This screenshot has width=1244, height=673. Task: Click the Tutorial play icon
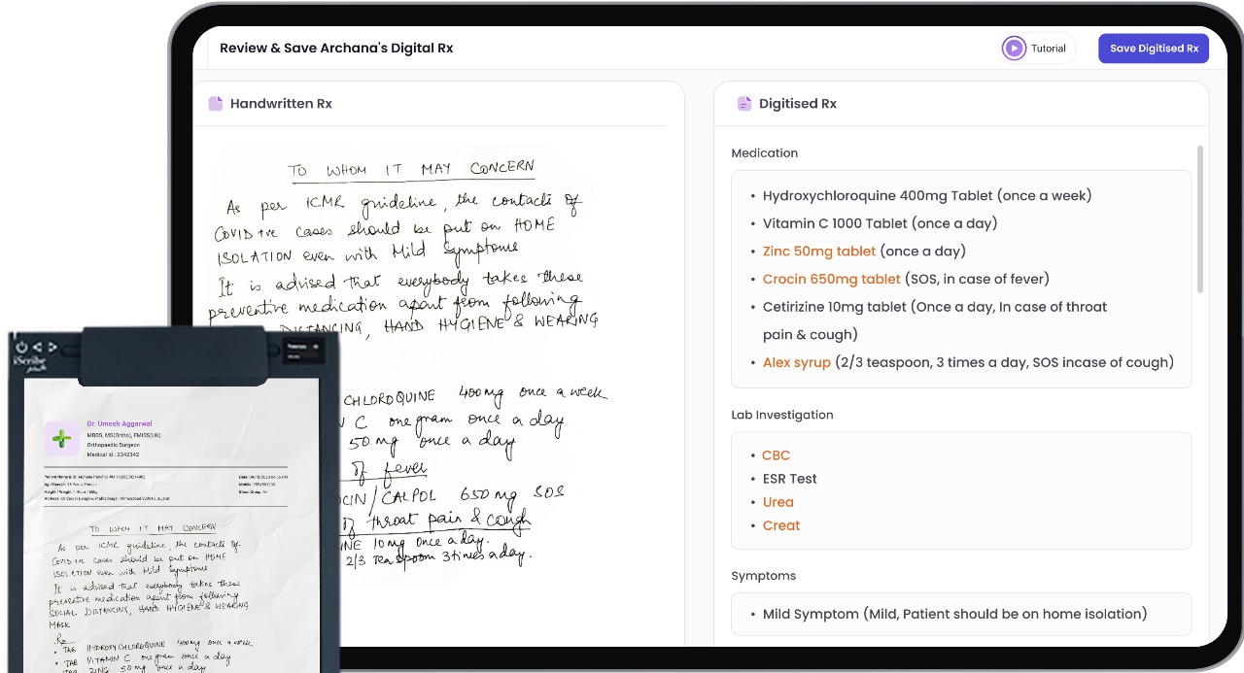coord(1014,49)
